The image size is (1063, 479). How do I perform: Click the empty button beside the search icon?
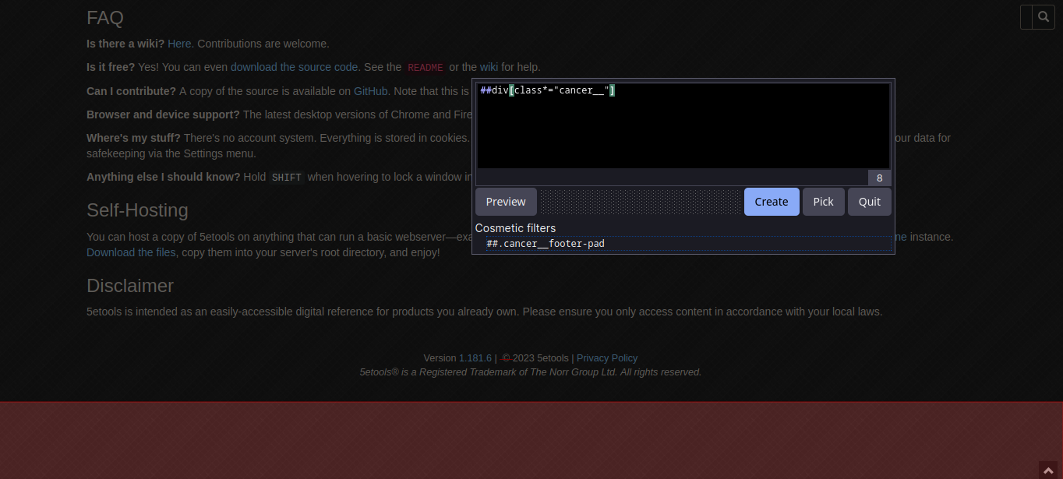coord(1026,16)
